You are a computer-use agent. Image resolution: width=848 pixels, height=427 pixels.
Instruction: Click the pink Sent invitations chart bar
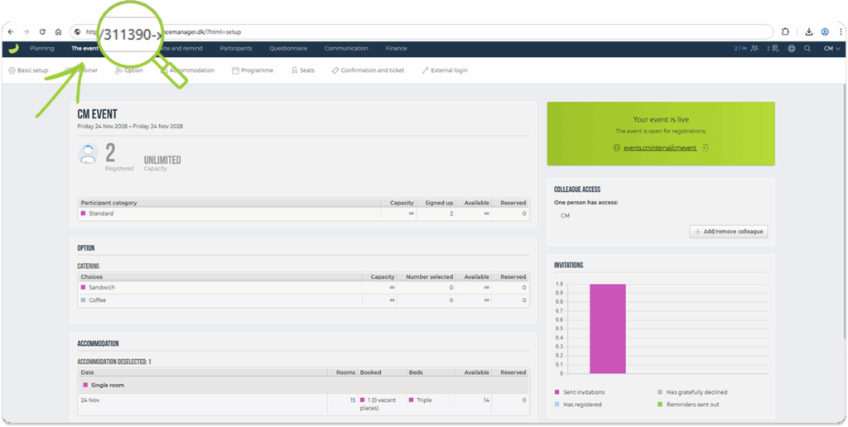[x=607, y=329]
